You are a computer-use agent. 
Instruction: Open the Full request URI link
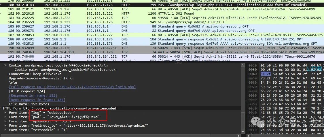click(72, 87)
